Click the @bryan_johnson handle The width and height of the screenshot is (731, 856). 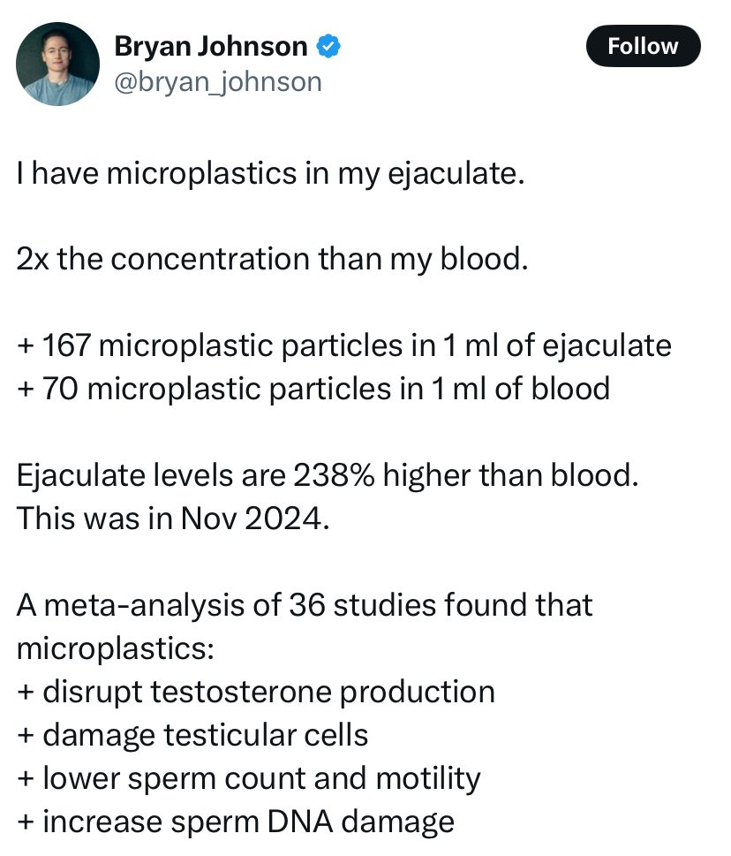(x=218, y=81)
